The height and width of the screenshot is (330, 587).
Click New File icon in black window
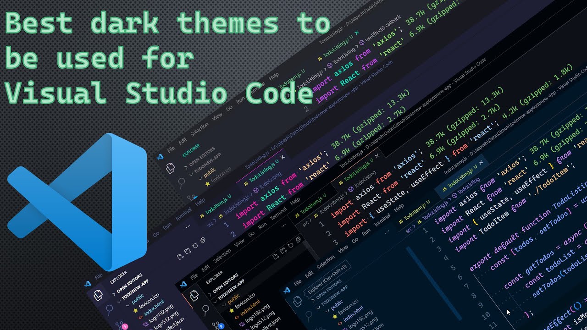point(276,257)
